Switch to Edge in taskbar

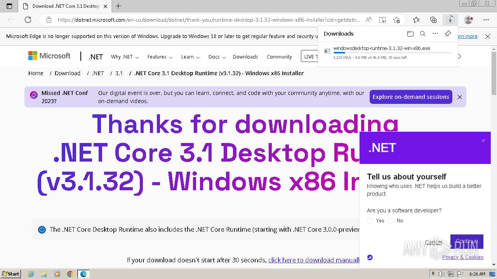click(83, 274)
